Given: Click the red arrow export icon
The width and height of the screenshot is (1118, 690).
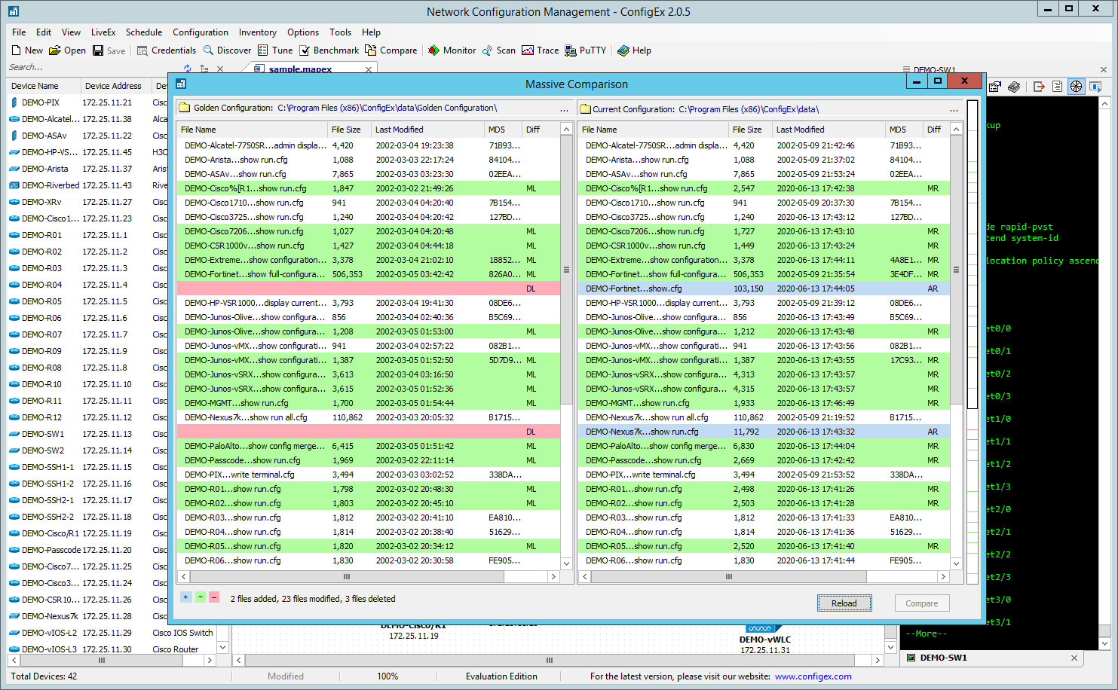Looking at the screenshot, I should pos(1039,87).
